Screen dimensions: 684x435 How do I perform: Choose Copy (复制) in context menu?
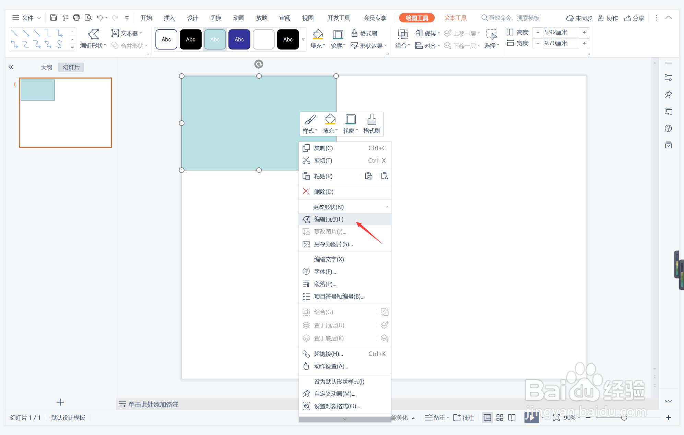345,148
